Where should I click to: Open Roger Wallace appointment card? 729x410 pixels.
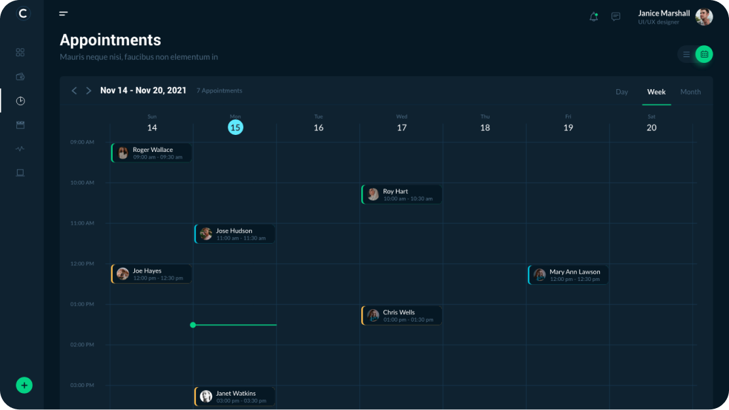click(151, 153)
